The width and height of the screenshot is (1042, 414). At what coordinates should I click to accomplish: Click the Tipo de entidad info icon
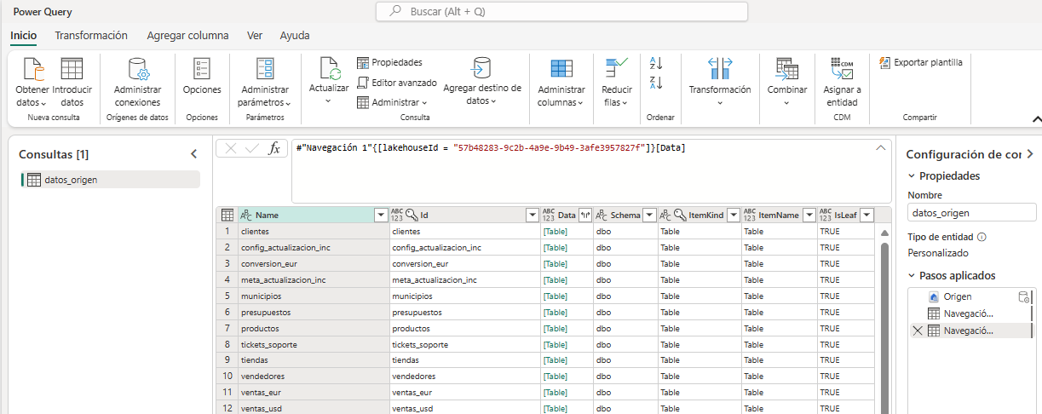pyautogui.click(x=982, y=238)
